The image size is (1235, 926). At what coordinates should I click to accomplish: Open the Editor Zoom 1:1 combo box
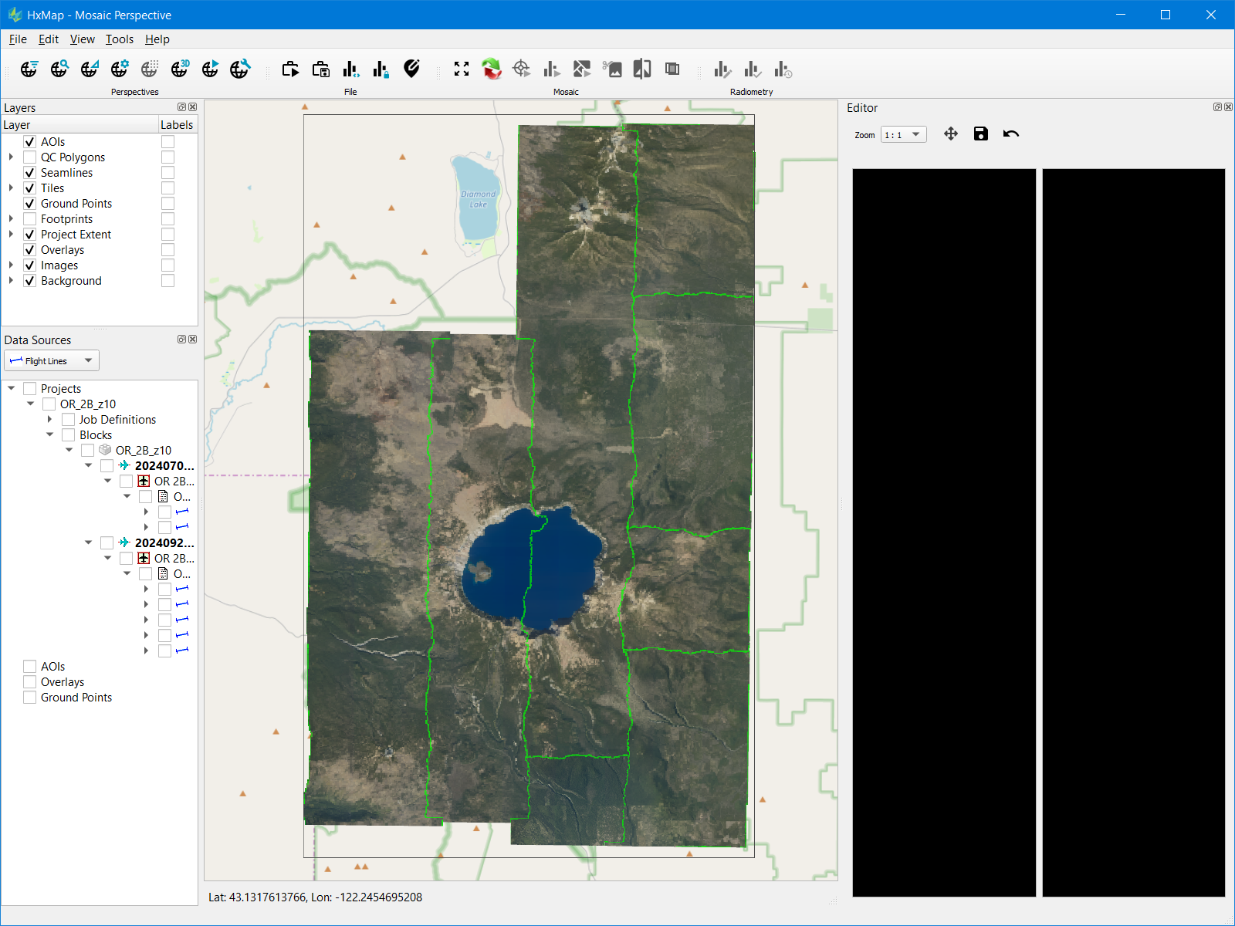click(903, 135)
